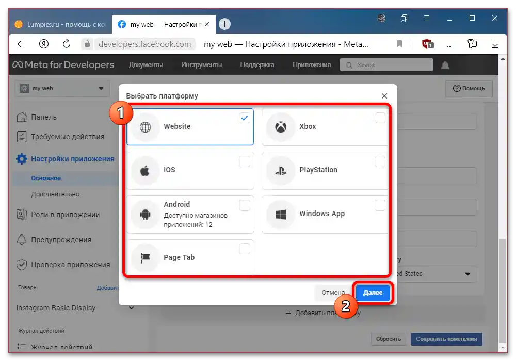Open Требуемые действия in the sidebar
Screen dimensions: 516x361
point(68,137)
